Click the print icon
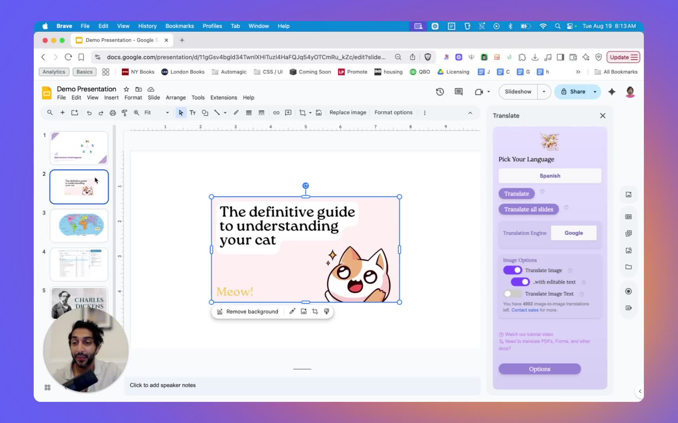Image resolution: width=678 pixels, height=423 pixels. pyautogui.click(x=113, y=113)
